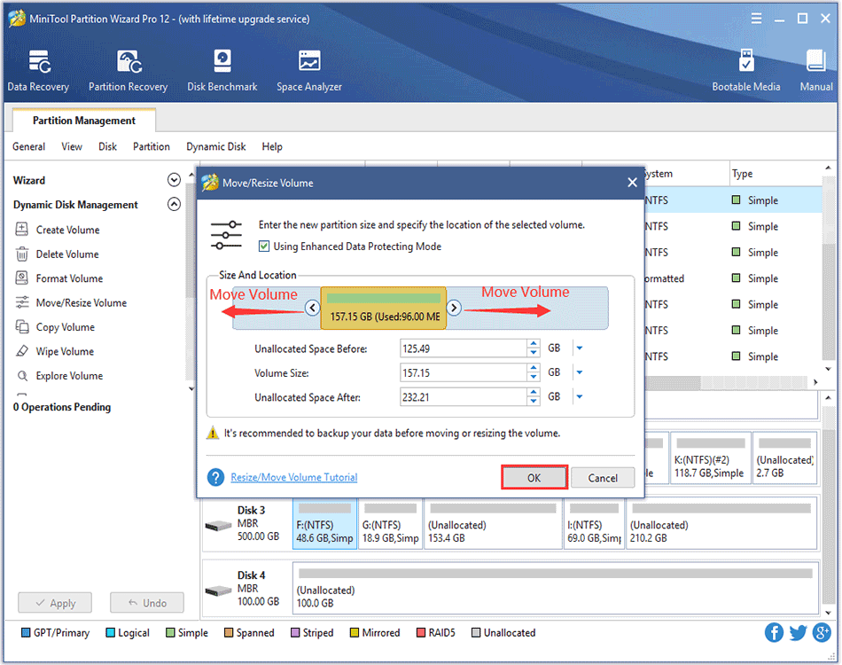The image size is (842, 665).
Task: Open the Manual
Action: click(x=816, y=70)
